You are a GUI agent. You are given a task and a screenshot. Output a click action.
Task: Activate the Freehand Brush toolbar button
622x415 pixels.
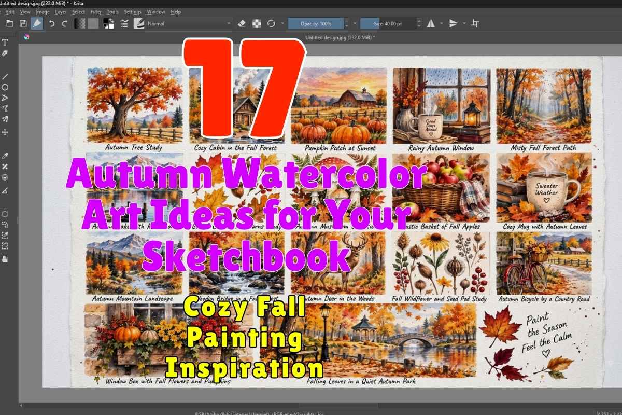(x=37, y=23)
